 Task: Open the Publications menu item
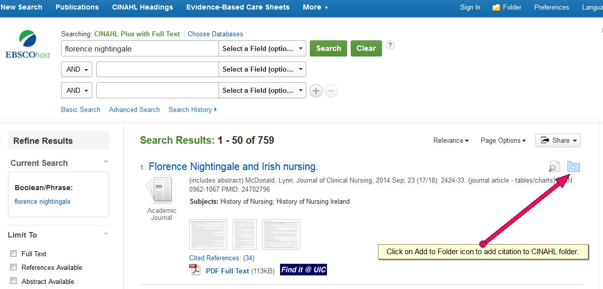77,7
